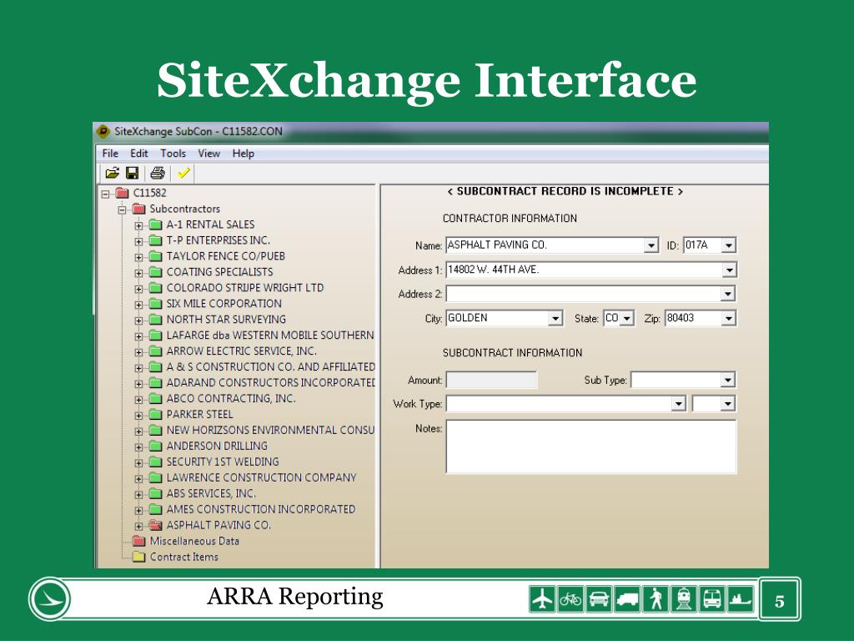Viewport: 854px width, 641px height.
Task: Click the Print toolbar icon
Action: (x=158, y=173)
